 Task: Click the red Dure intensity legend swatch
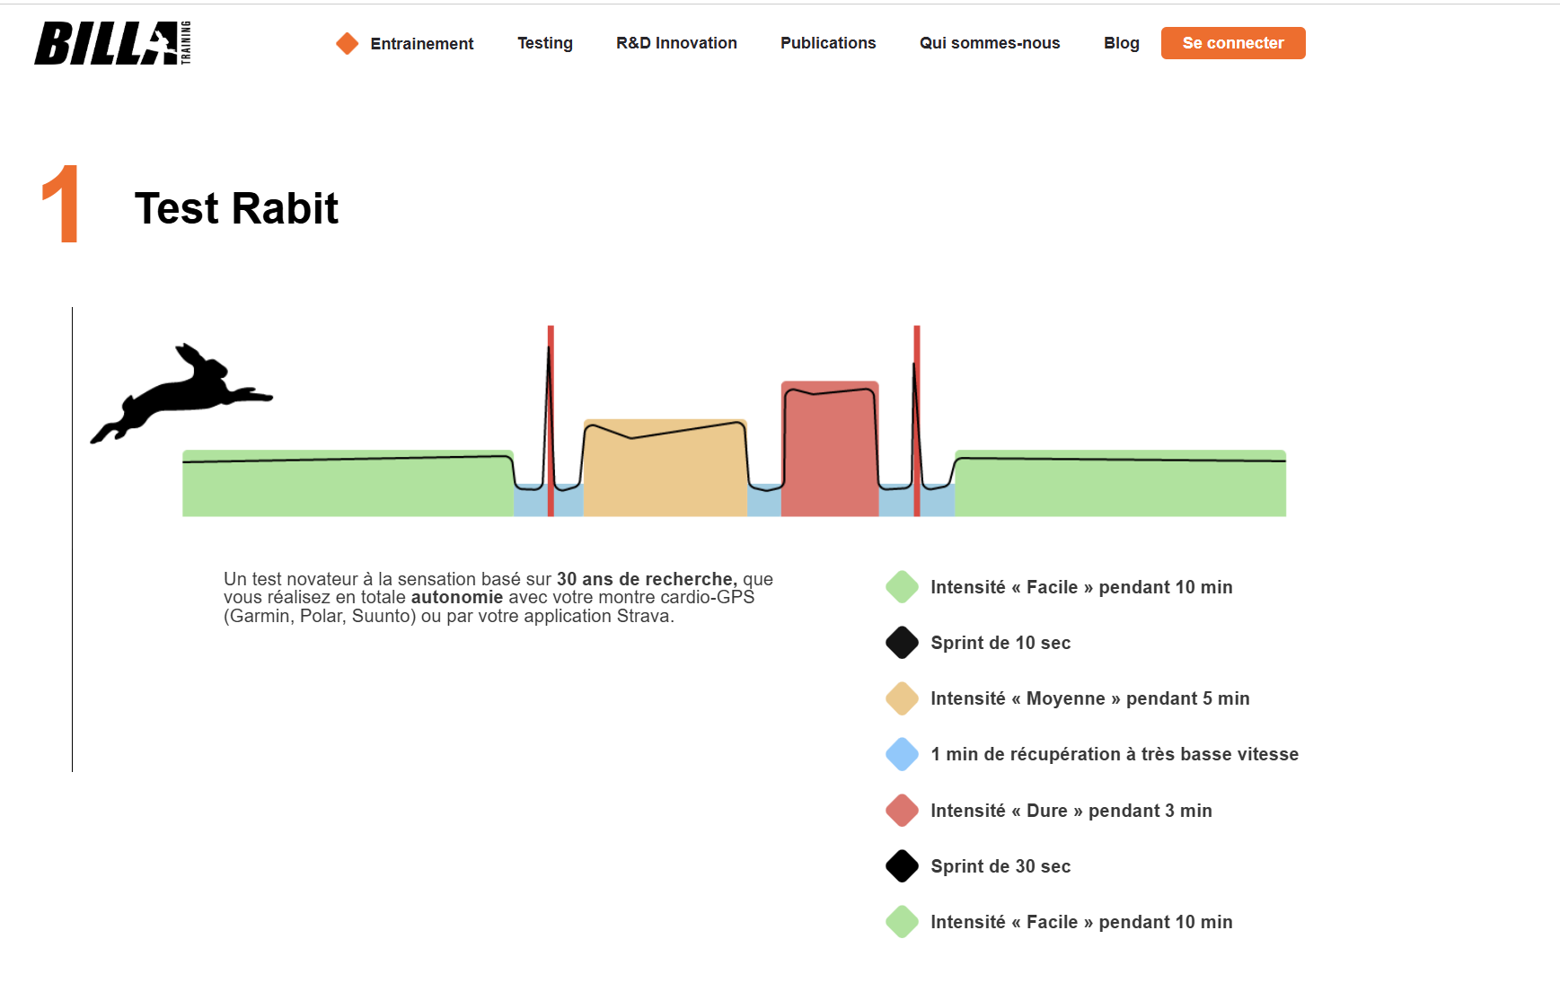902,811
